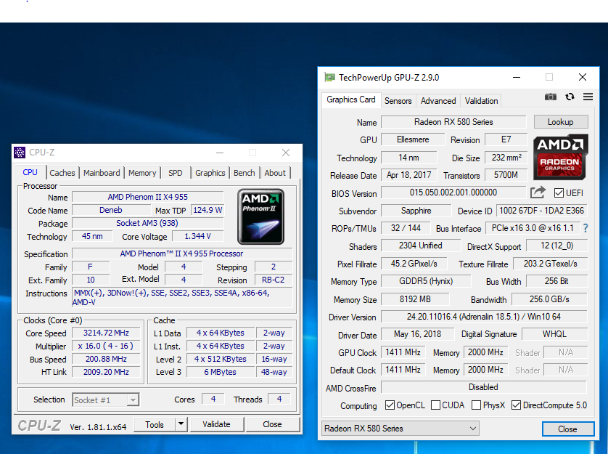This screenshot has height=454, width=608.
Task: Expand the Tools button dropdown arrow
Action: click(x=181, y=424)
